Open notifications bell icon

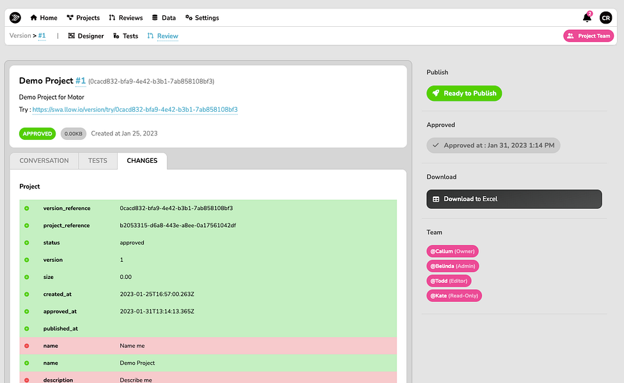pos(587,17)
